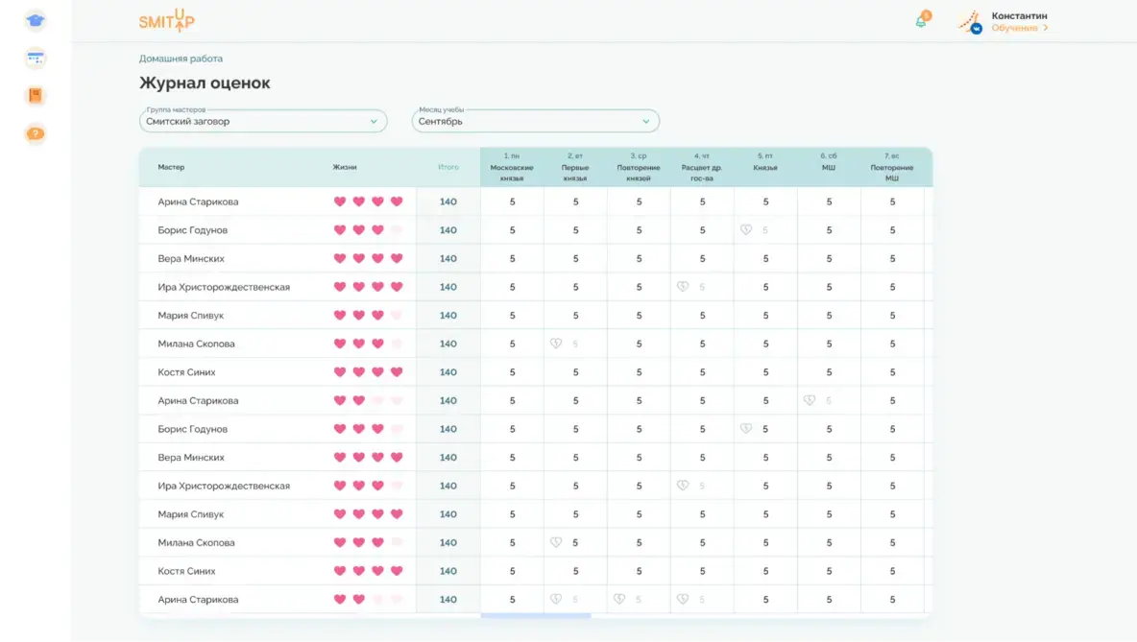Click Konstantin's profile avatar
This screenshot has height=642, width=1137.
[x=970, y=22]
